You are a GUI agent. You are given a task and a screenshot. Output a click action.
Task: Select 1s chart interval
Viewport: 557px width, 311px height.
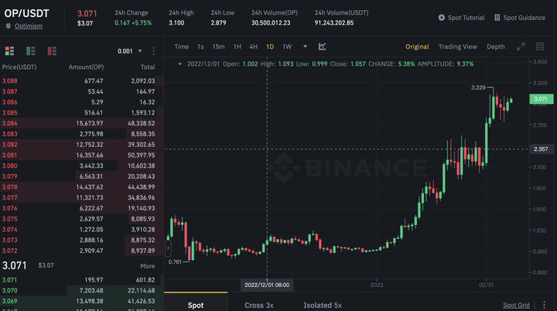[200, 46]
